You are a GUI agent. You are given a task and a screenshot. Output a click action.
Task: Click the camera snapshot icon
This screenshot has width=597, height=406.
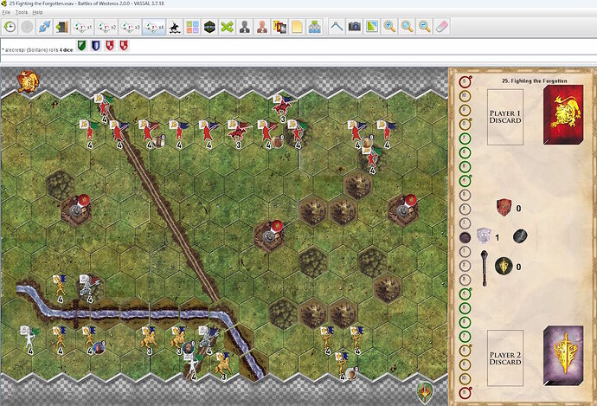tap(354, 27)
